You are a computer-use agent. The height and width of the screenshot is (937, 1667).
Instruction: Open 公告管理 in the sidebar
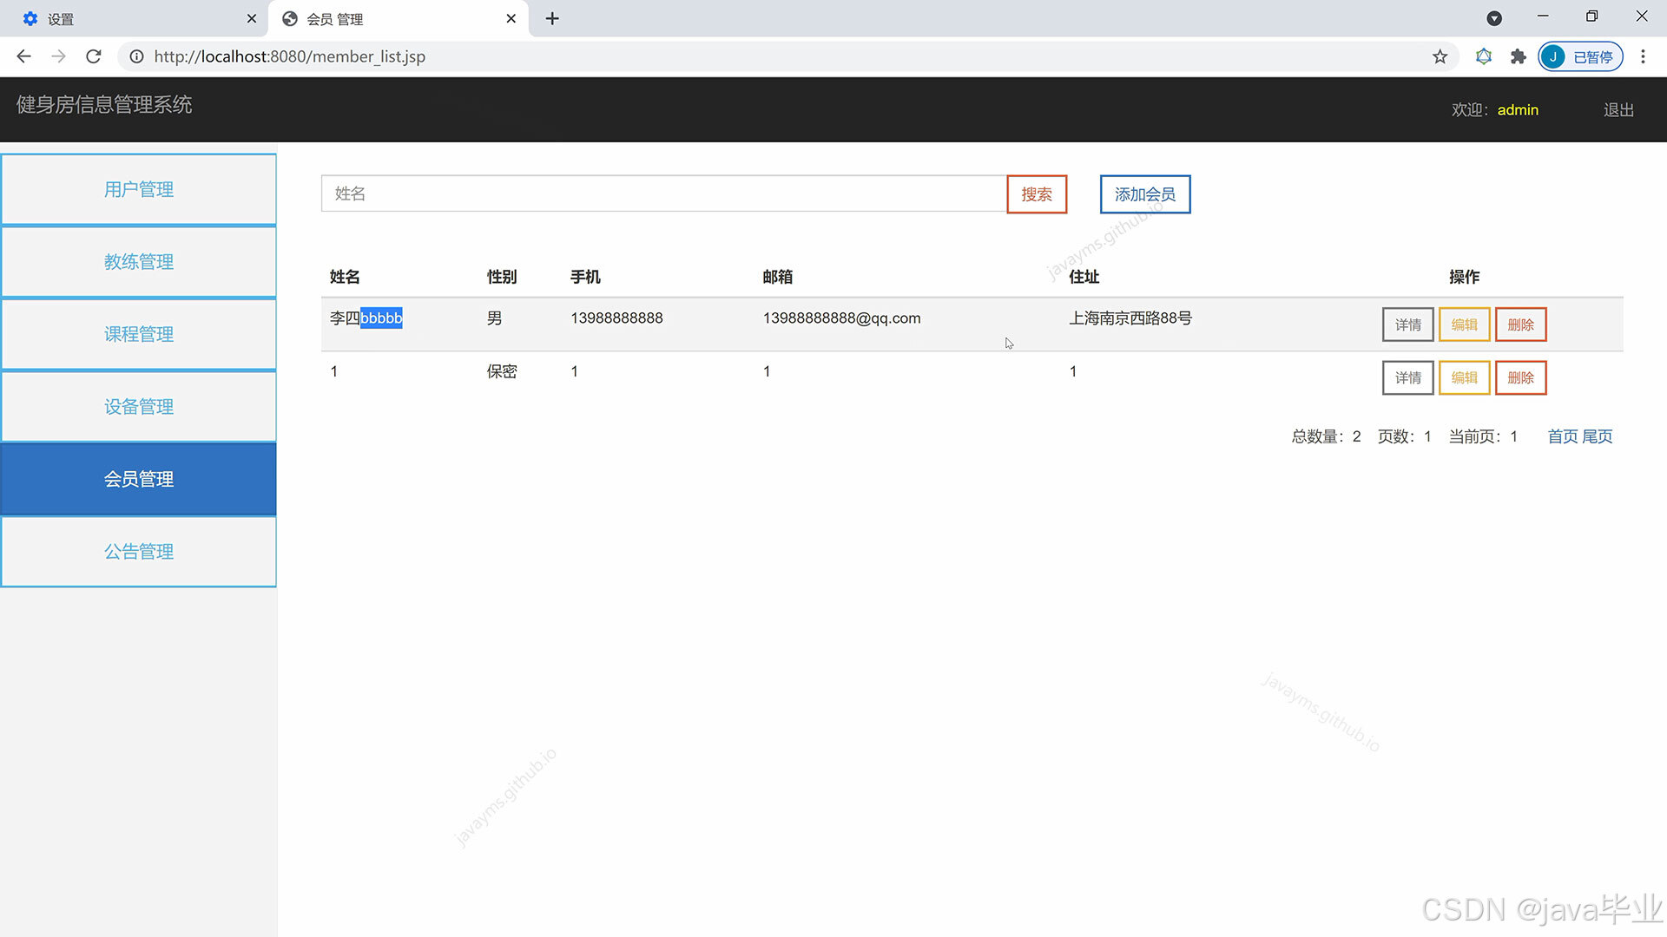pyautogui.click(x=139, y=552)
